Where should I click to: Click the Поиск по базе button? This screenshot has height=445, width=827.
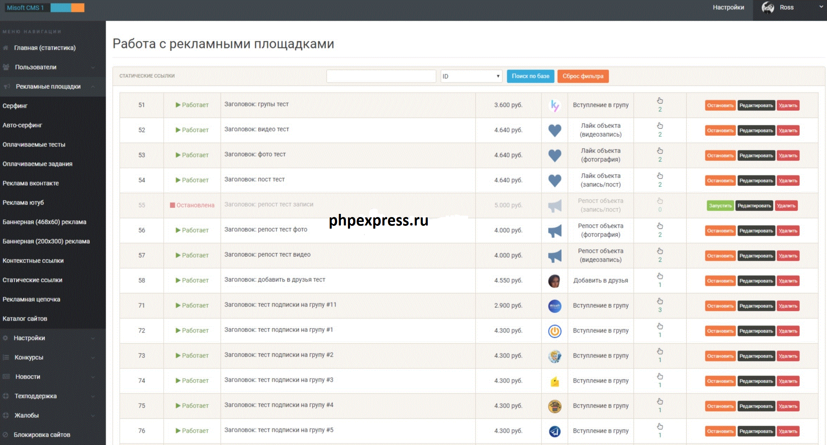(530, 76)
